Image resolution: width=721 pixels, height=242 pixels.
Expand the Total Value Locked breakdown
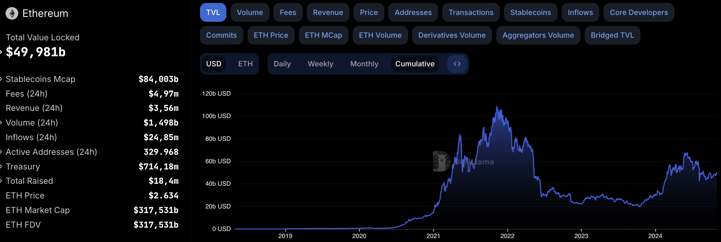1,52
